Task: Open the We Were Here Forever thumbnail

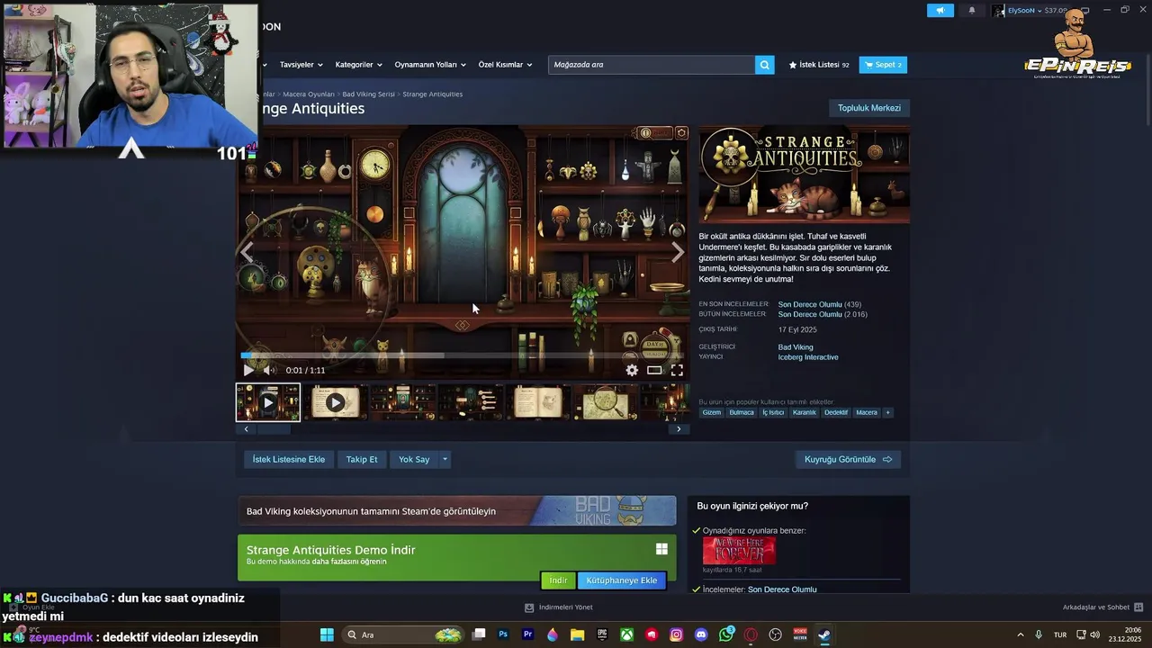Action: pos(739,551)
